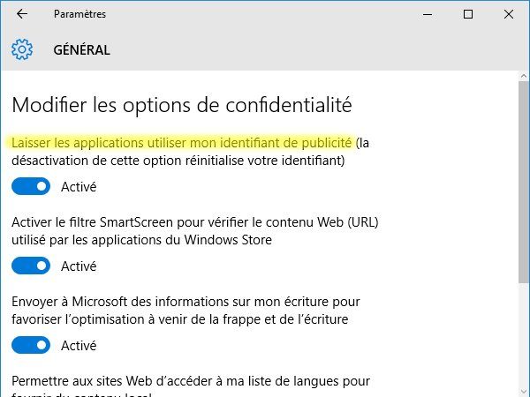
Task: Click the 'Modifier les options de confidentialité' heading
Action: click(182, 105)
